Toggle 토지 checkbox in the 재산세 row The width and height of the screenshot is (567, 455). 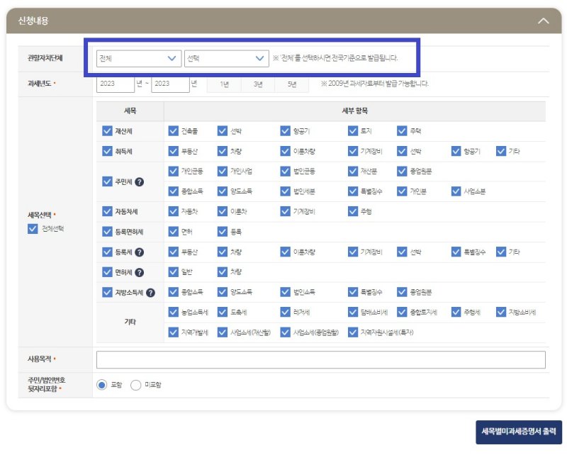coord(353,131)
